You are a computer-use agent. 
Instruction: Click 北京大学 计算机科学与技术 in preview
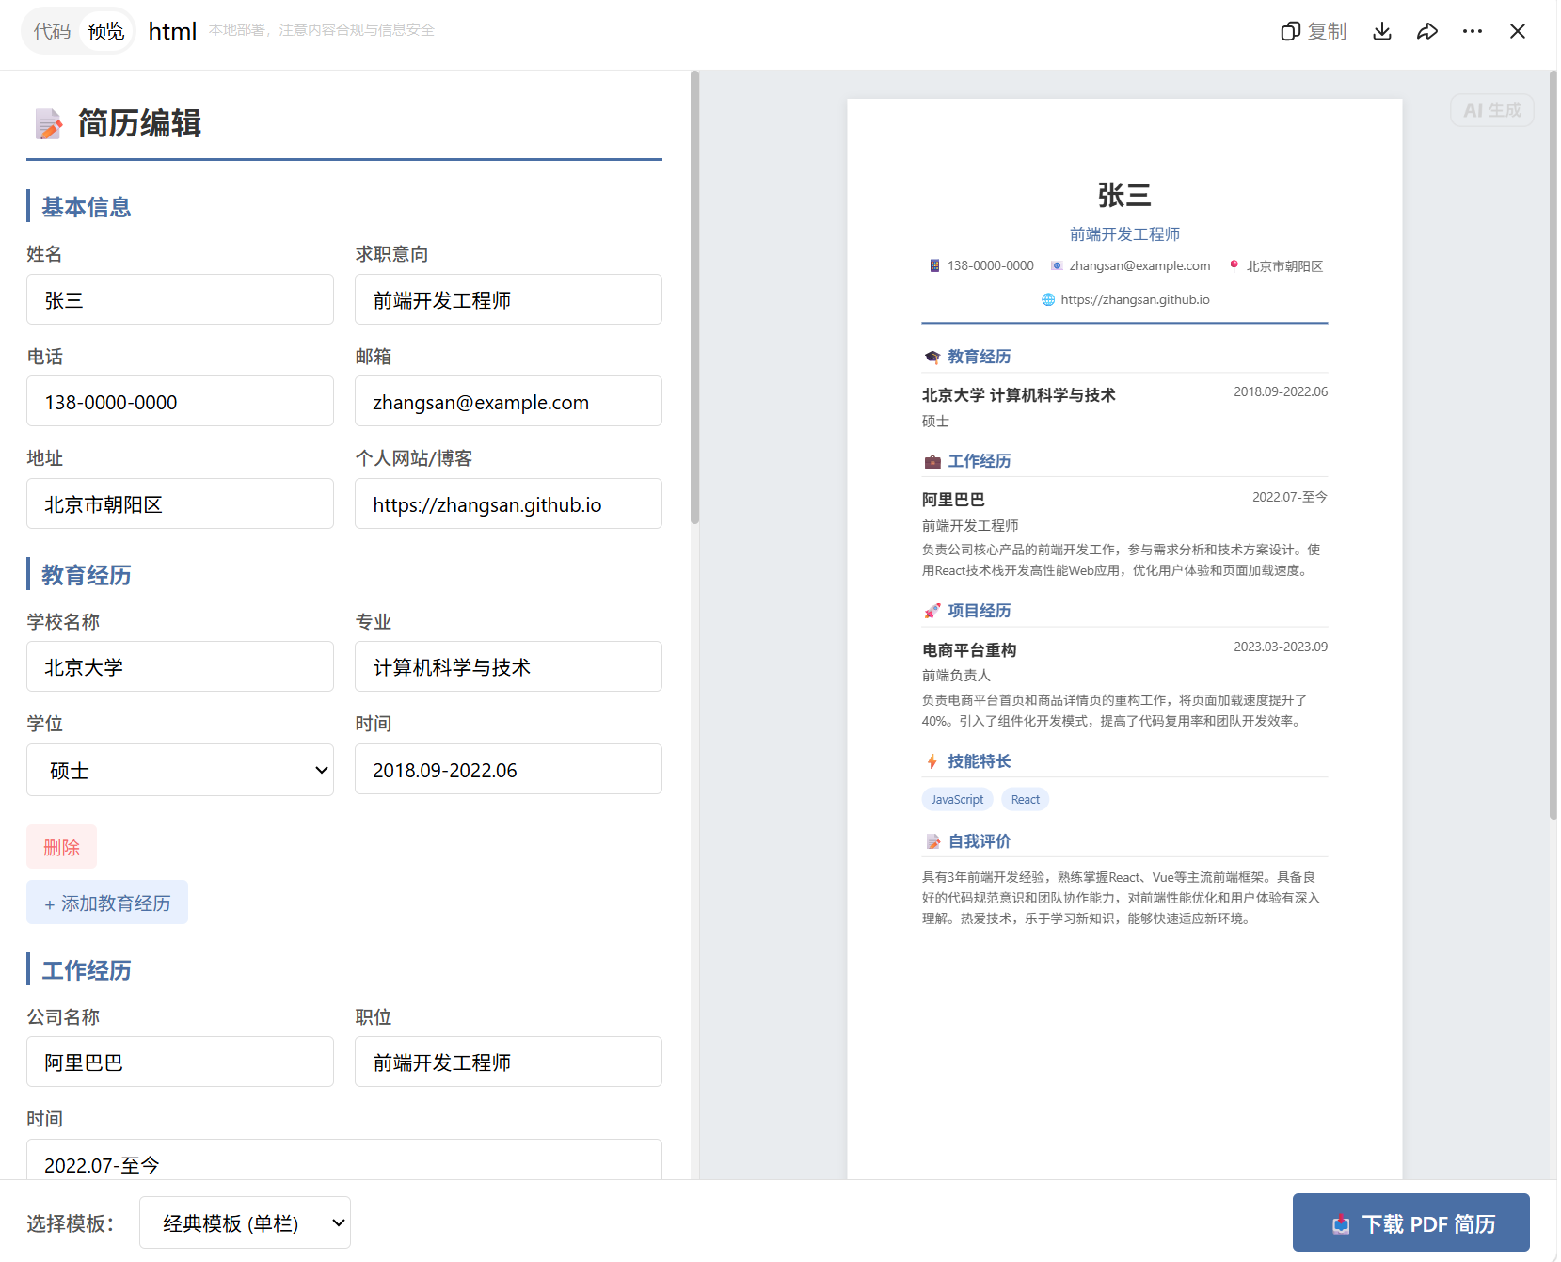point(1018,395)
